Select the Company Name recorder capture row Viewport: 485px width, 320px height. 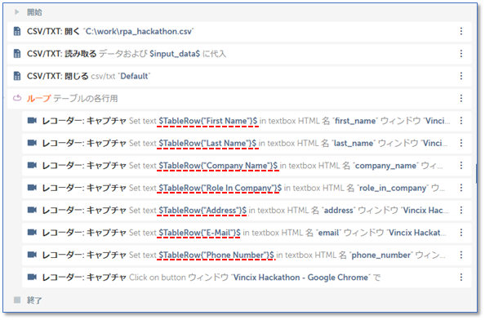(247, 166)
